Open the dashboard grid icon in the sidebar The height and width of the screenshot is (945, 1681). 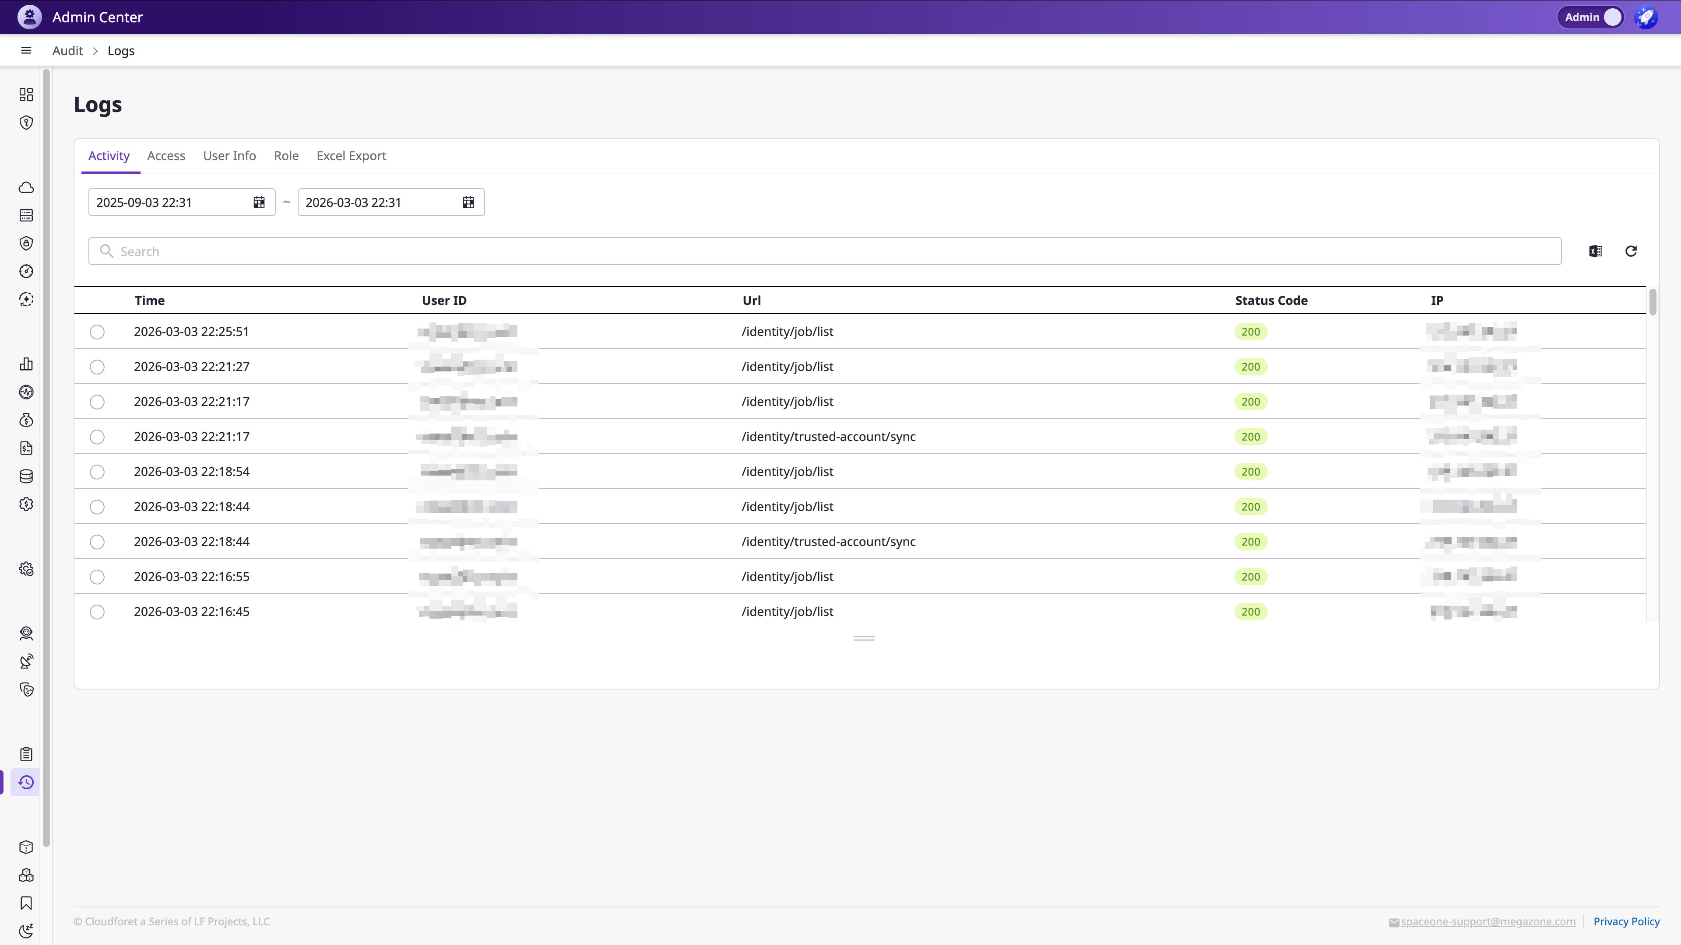click(x=26, y=94)
